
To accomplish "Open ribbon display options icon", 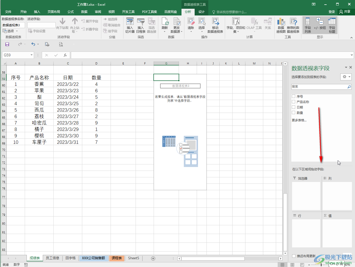I will point(313,4).
